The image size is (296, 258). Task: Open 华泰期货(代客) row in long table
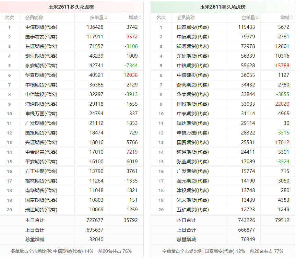point(72,75)
